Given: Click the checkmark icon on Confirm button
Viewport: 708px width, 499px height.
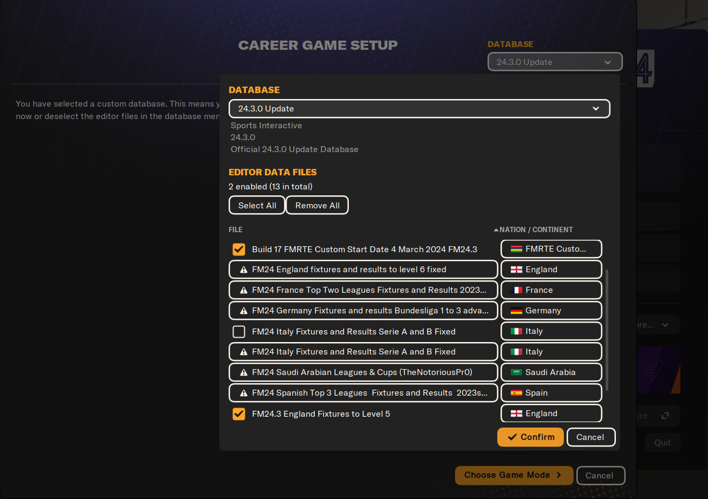Looking at the screenshot, I should tap(512, 437).
